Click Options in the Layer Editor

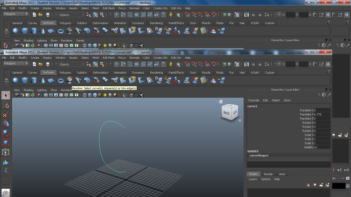[x=266, y=179]
